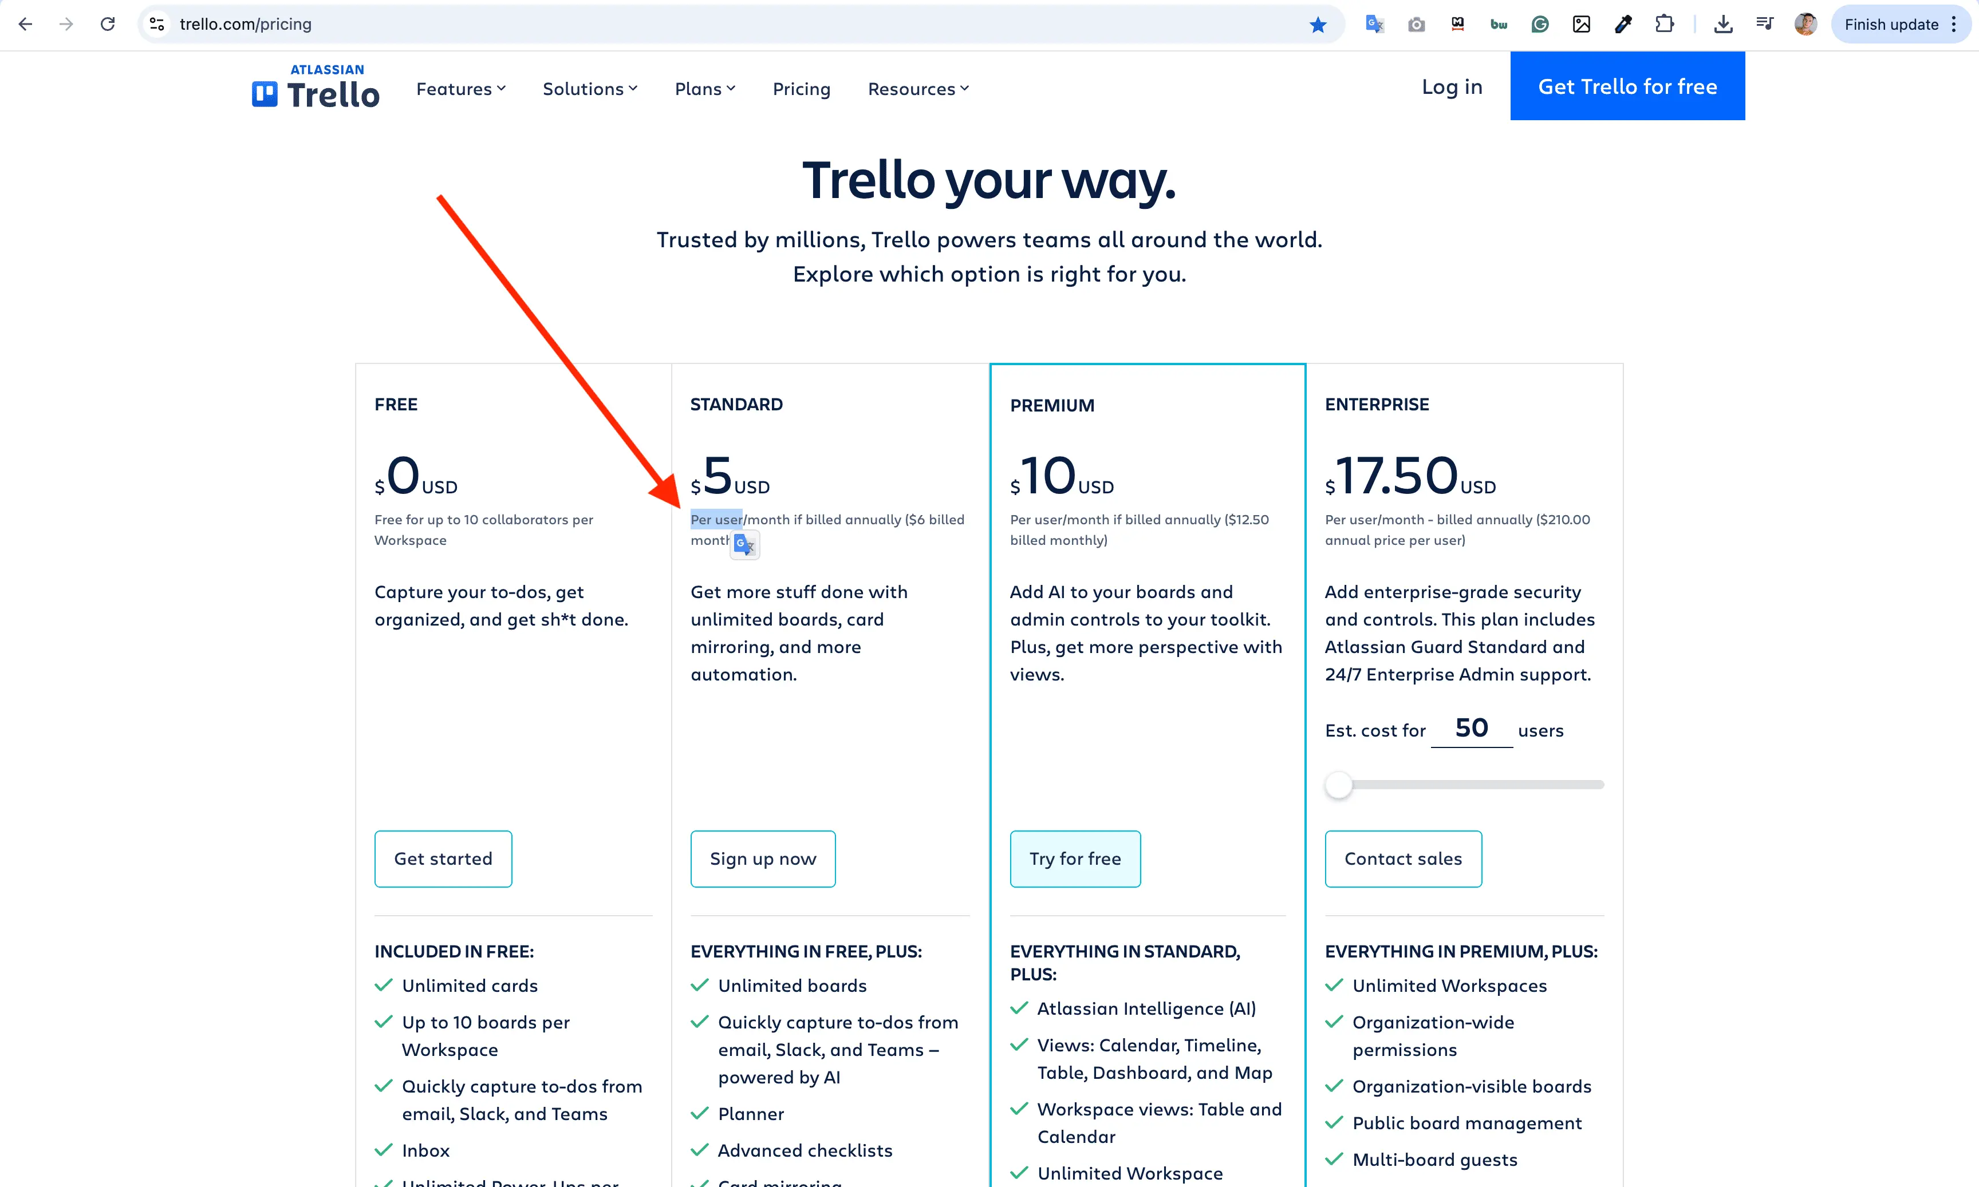
Task: Click 'INCLUDED IN FREE:' section heading
Action: 454,951
